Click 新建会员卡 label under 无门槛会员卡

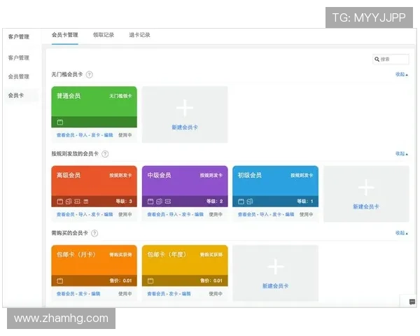click(x=185, y=127)
